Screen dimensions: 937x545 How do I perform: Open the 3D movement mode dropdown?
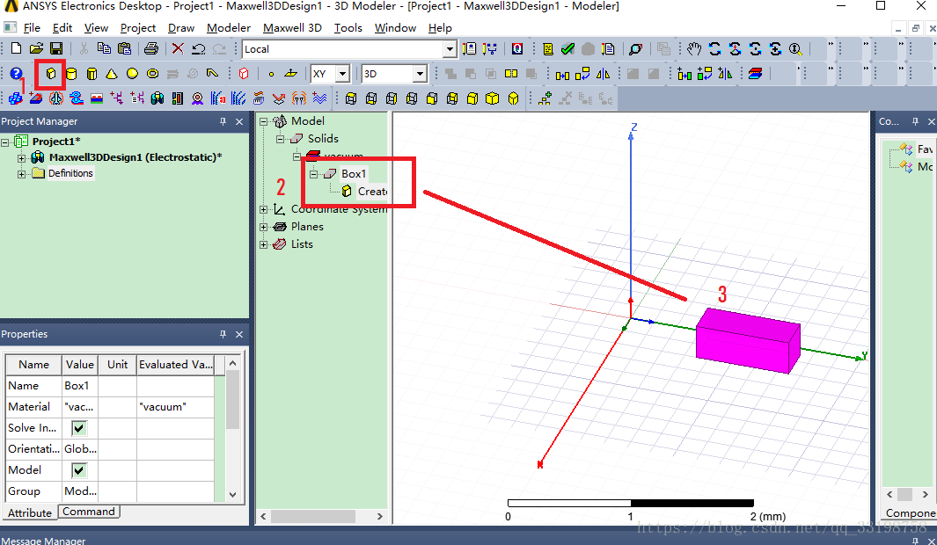pos(420,75)
